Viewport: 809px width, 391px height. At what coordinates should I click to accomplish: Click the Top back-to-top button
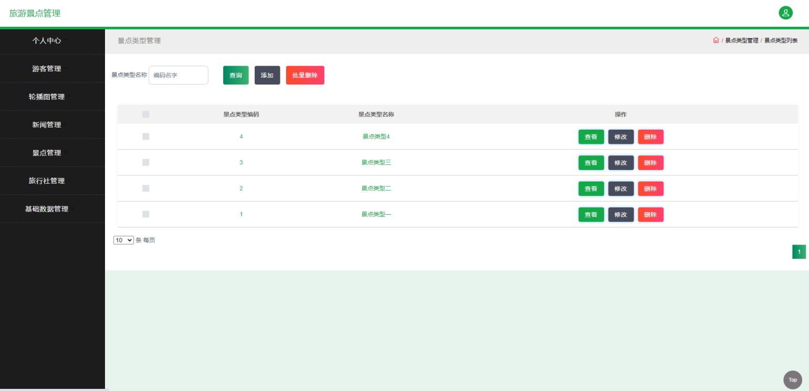tap(793, 379)
